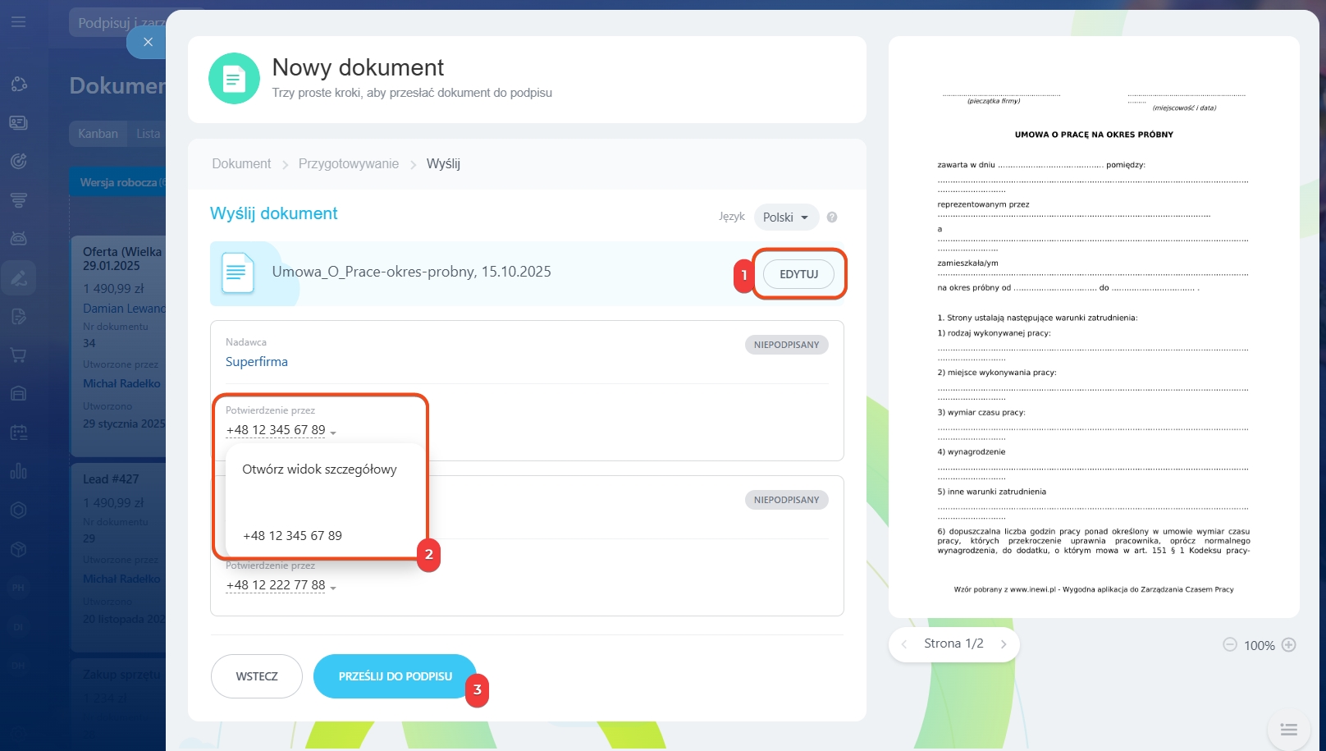Screen dimensions: 1326x751
Task: Zoom in document preview with plus icon
Action: [x=1289, y=645]
